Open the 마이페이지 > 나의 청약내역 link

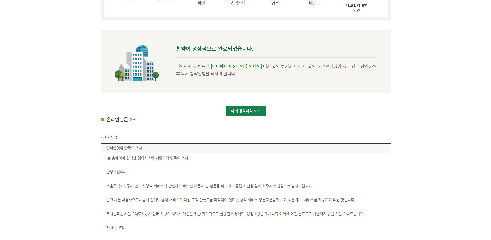coord(236,66)
